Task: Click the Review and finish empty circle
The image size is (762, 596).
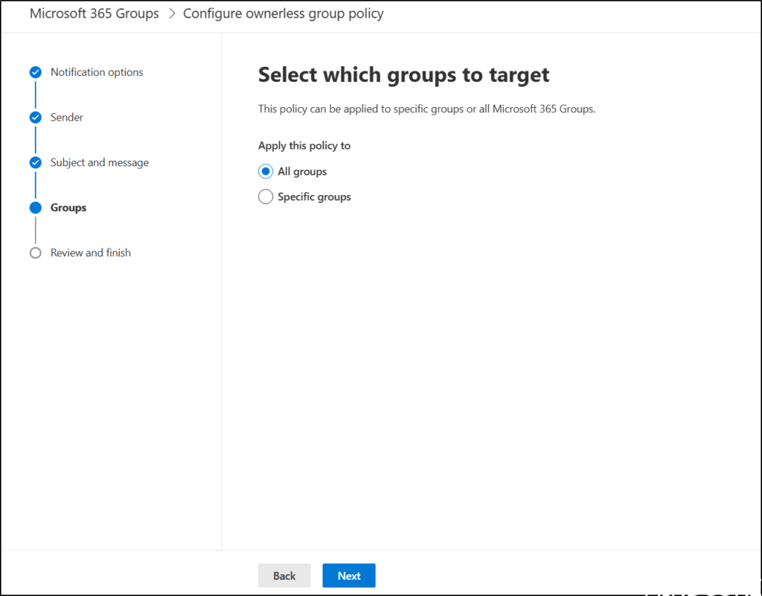Action: coord(35,253)
